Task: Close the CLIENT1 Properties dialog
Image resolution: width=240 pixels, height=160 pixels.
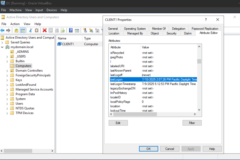Action: coord(217,20)
